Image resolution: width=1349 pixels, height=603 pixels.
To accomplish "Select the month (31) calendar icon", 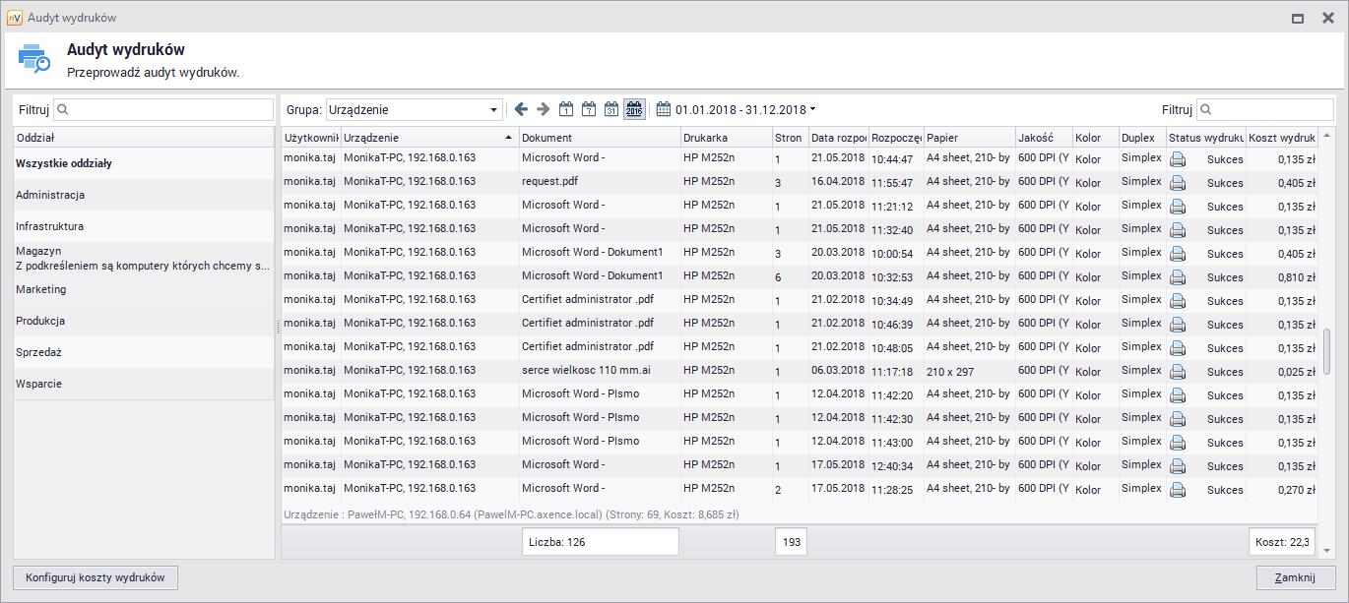I will pyautogui.click(x=611, y=109).
